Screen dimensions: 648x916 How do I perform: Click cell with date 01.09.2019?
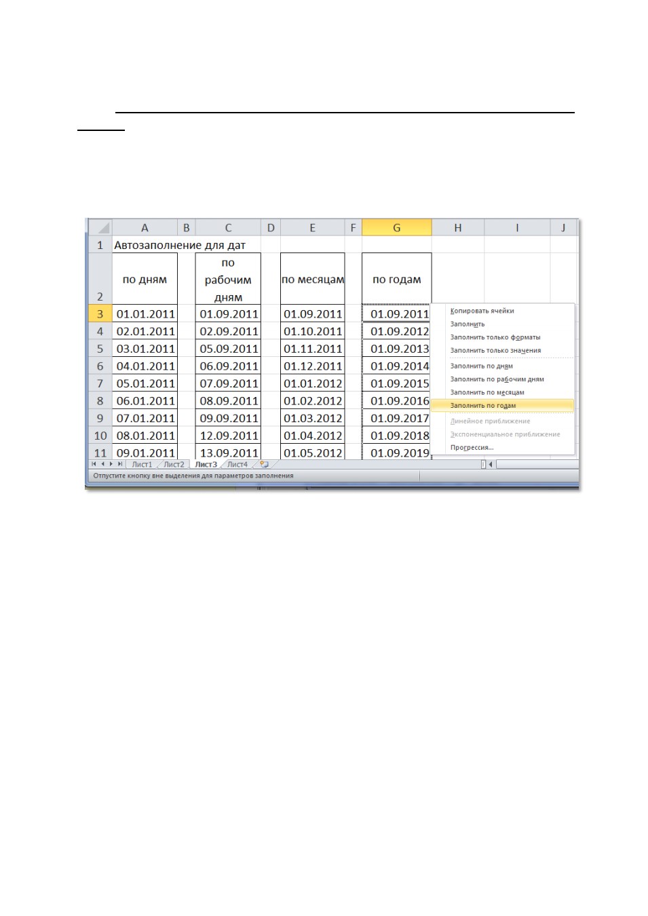397,452
